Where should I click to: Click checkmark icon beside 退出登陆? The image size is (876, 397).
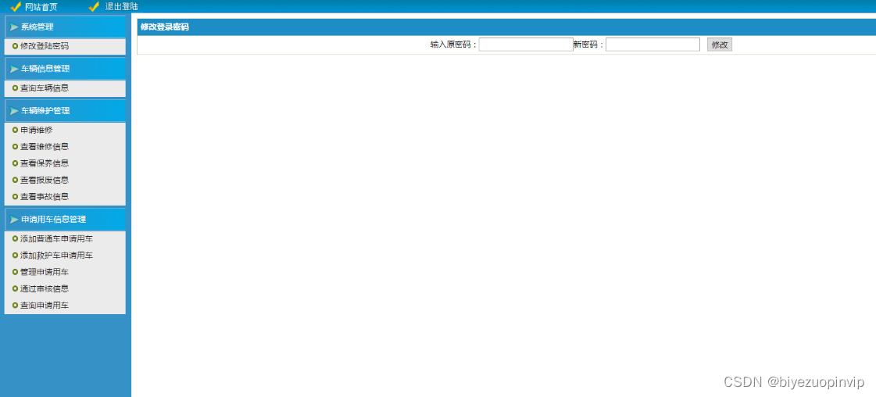(94, 7)
